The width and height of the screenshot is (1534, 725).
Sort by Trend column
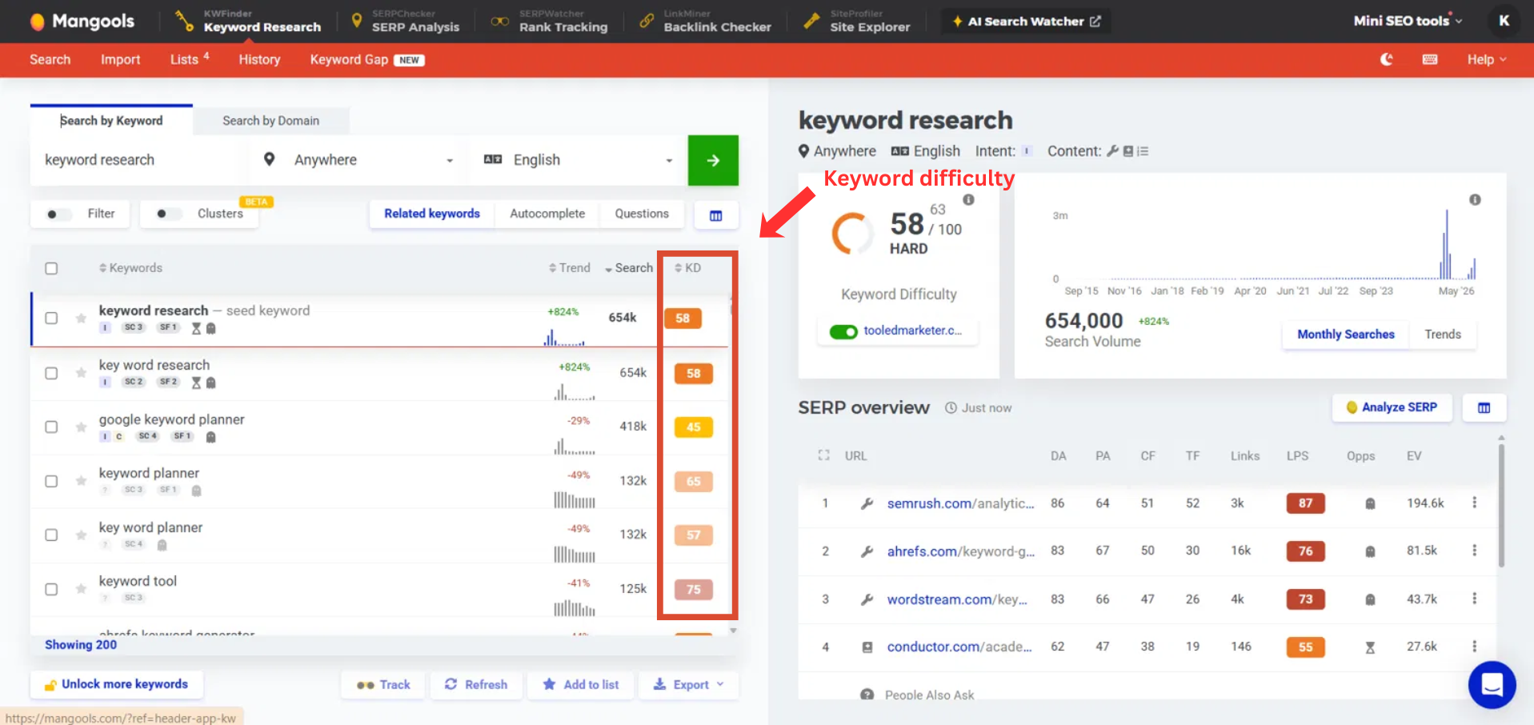[x=569, y=268]
